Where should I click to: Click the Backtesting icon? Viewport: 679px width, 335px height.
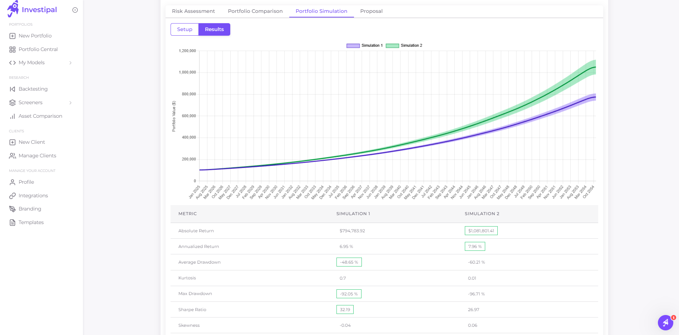point(12,89)
